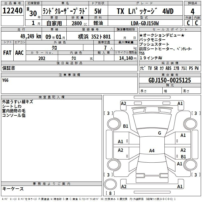Viewport: 202px width, 202px height.
Task: Click seating capacity 7人
Action: pyautogui.click(x=109, y=48)
